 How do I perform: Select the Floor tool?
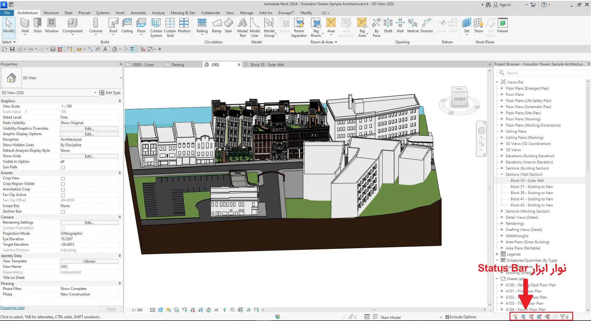141,26
